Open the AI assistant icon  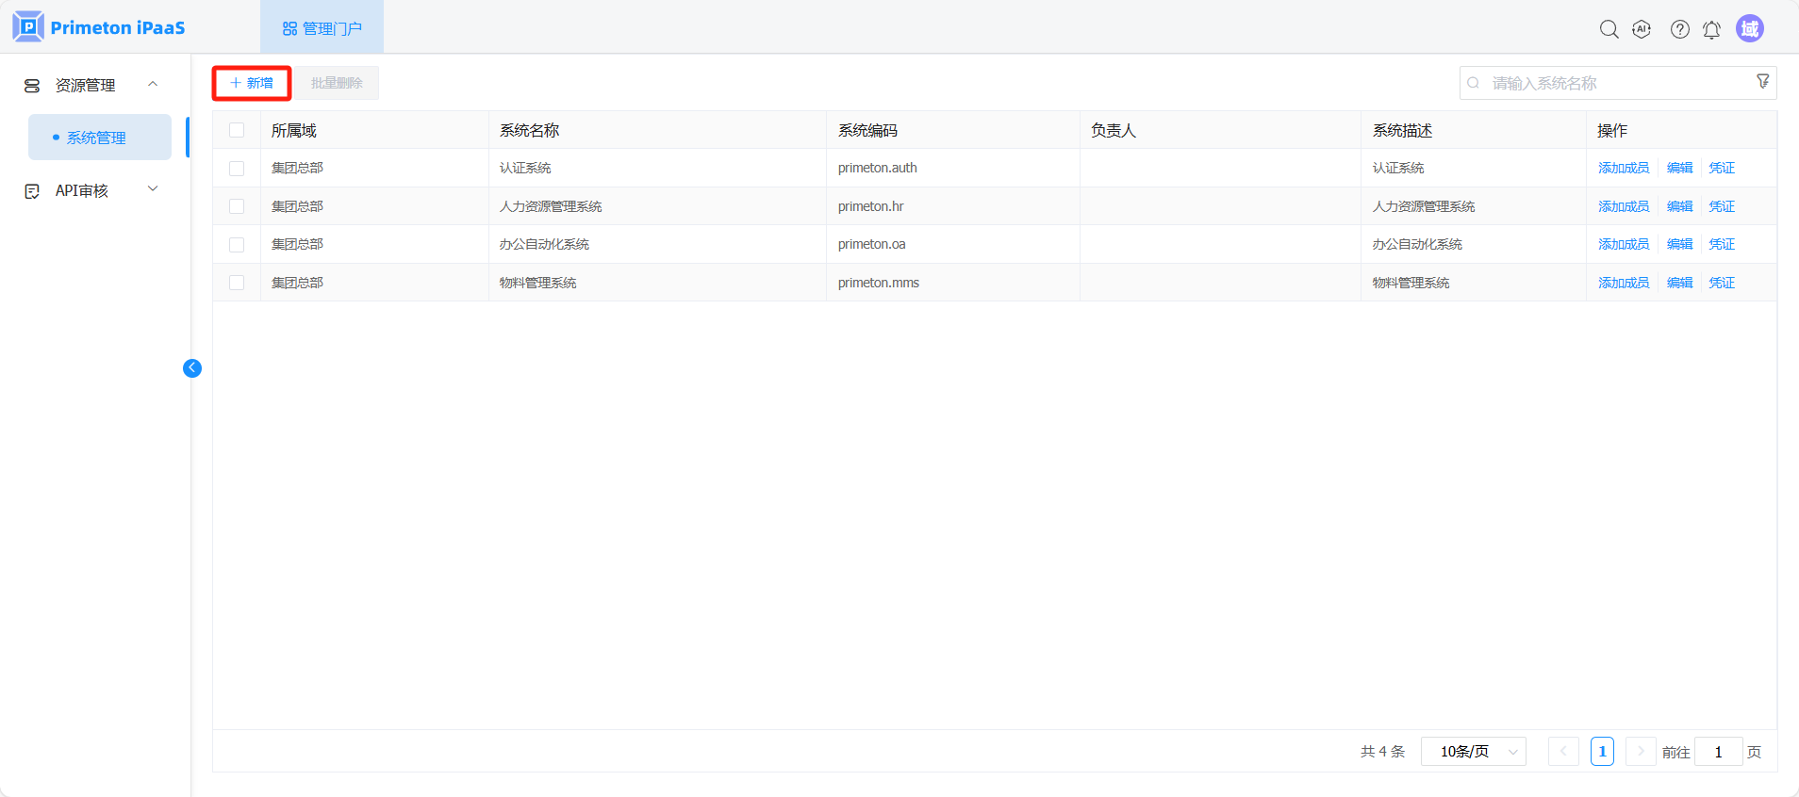click(1642, 29)
